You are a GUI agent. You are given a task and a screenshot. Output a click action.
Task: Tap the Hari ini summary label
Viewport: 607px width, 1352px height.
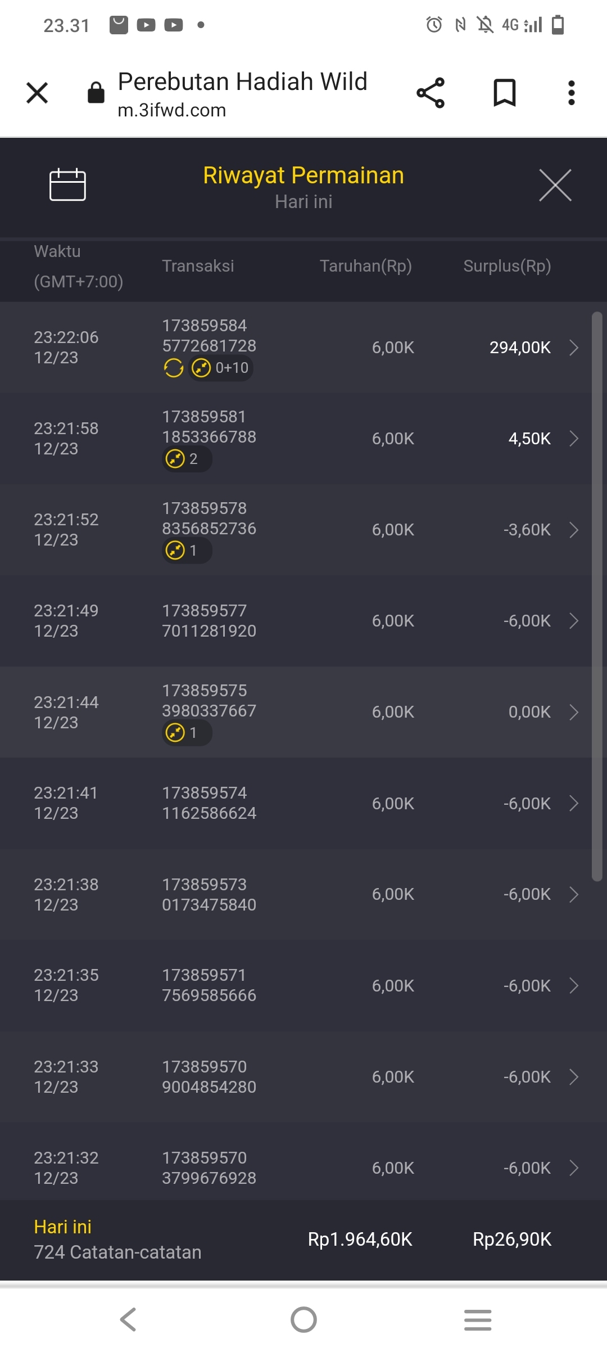[x=63, y=1227]
